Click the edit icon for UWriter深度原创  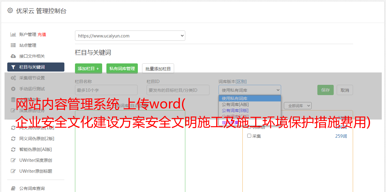click(13, 160)
